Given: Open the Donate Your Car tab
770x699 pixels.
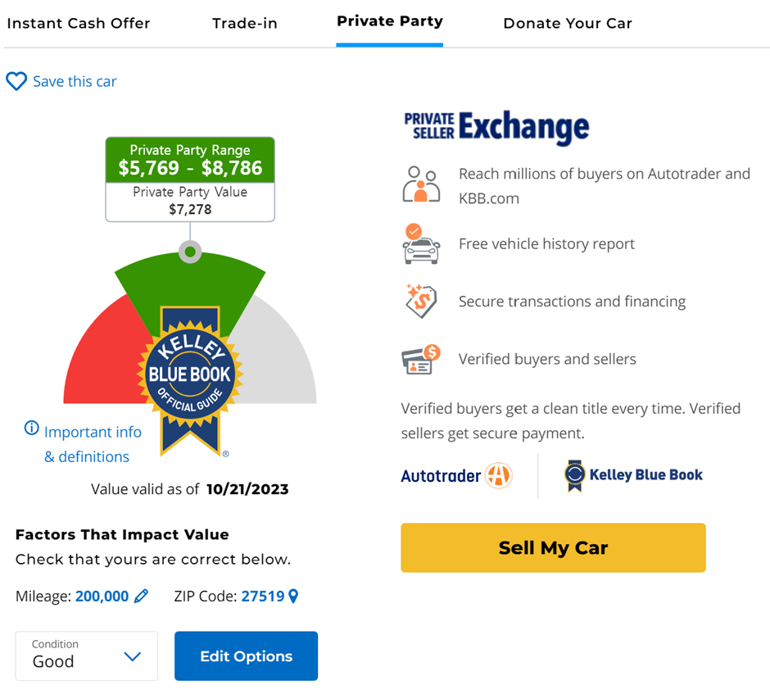Looking at the screenshot, I should pos(568,23).
